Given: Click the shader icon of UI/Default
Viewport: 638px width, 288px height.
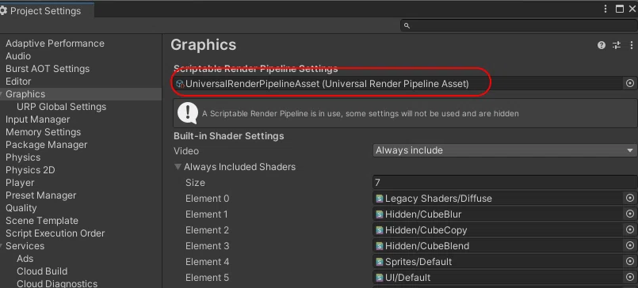Looking at the screenshot, I should coord(380,278).
